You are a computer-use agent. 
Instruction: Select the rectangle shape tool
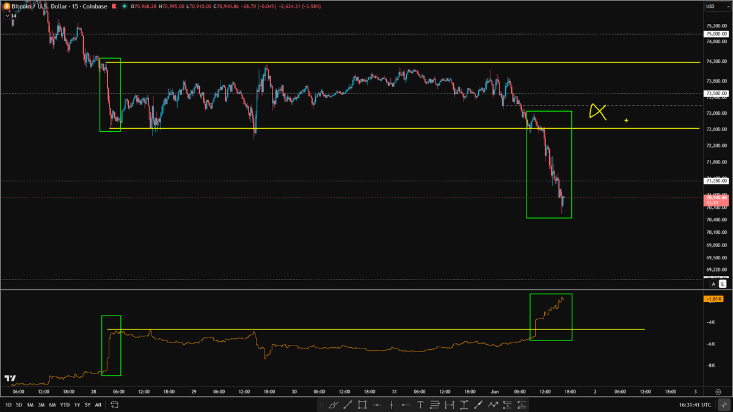[x=362, y=405]
